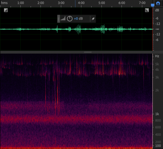The image size is (163, 149).
Task: Click the 100 Hz label on frequency scale
Action: pyautogui.click(x=158, y=146)
